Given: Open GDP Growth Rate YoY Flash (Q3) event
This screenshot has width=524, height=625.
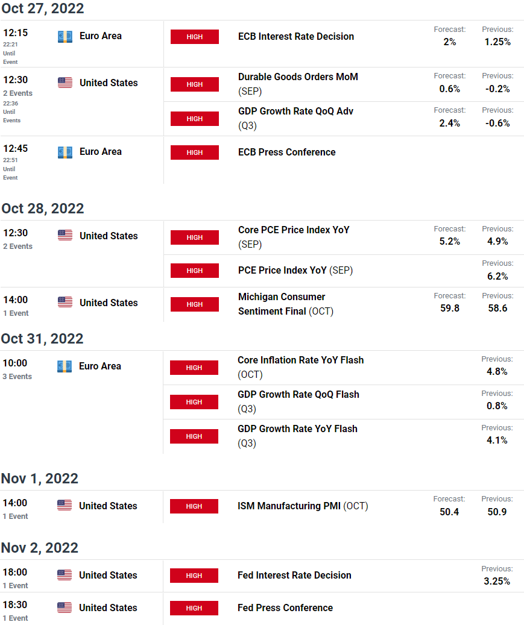Looking at the screenshot, I should click(x=297, y=436).
